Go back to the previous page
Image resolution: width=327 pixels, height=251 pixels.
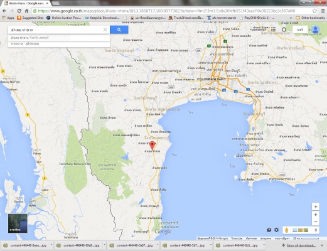(4, 11)
